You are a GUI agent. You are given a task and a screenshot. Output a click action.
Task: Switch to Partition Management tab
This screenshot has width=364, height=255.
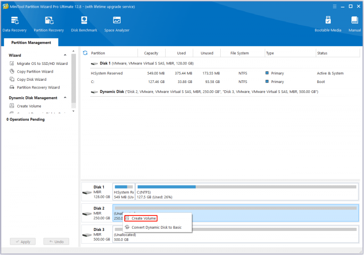coord(31,43)
